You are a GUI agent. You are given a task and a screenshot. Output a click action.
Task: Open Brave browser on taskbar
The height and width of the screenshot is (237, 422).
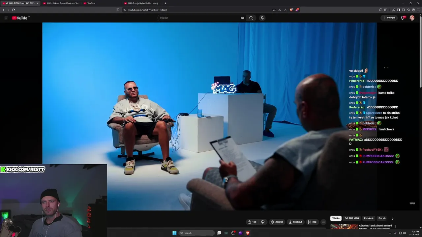248,233
